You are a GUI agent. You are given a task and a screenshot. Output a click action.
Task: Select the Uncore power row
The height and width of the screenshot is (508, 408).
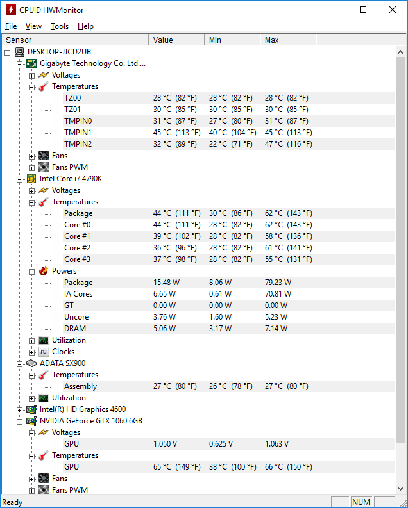point(229,317)
